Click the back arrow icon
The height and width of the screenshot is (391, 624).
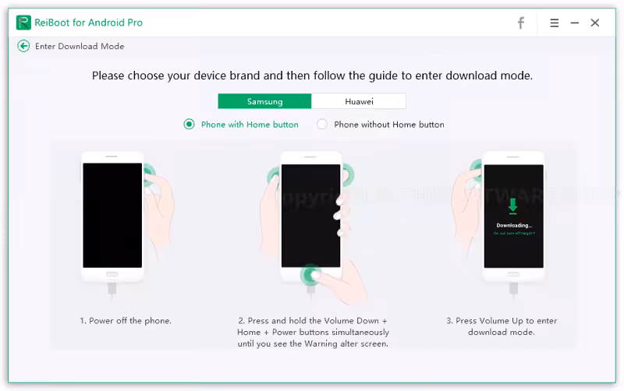tap(23, 46)
